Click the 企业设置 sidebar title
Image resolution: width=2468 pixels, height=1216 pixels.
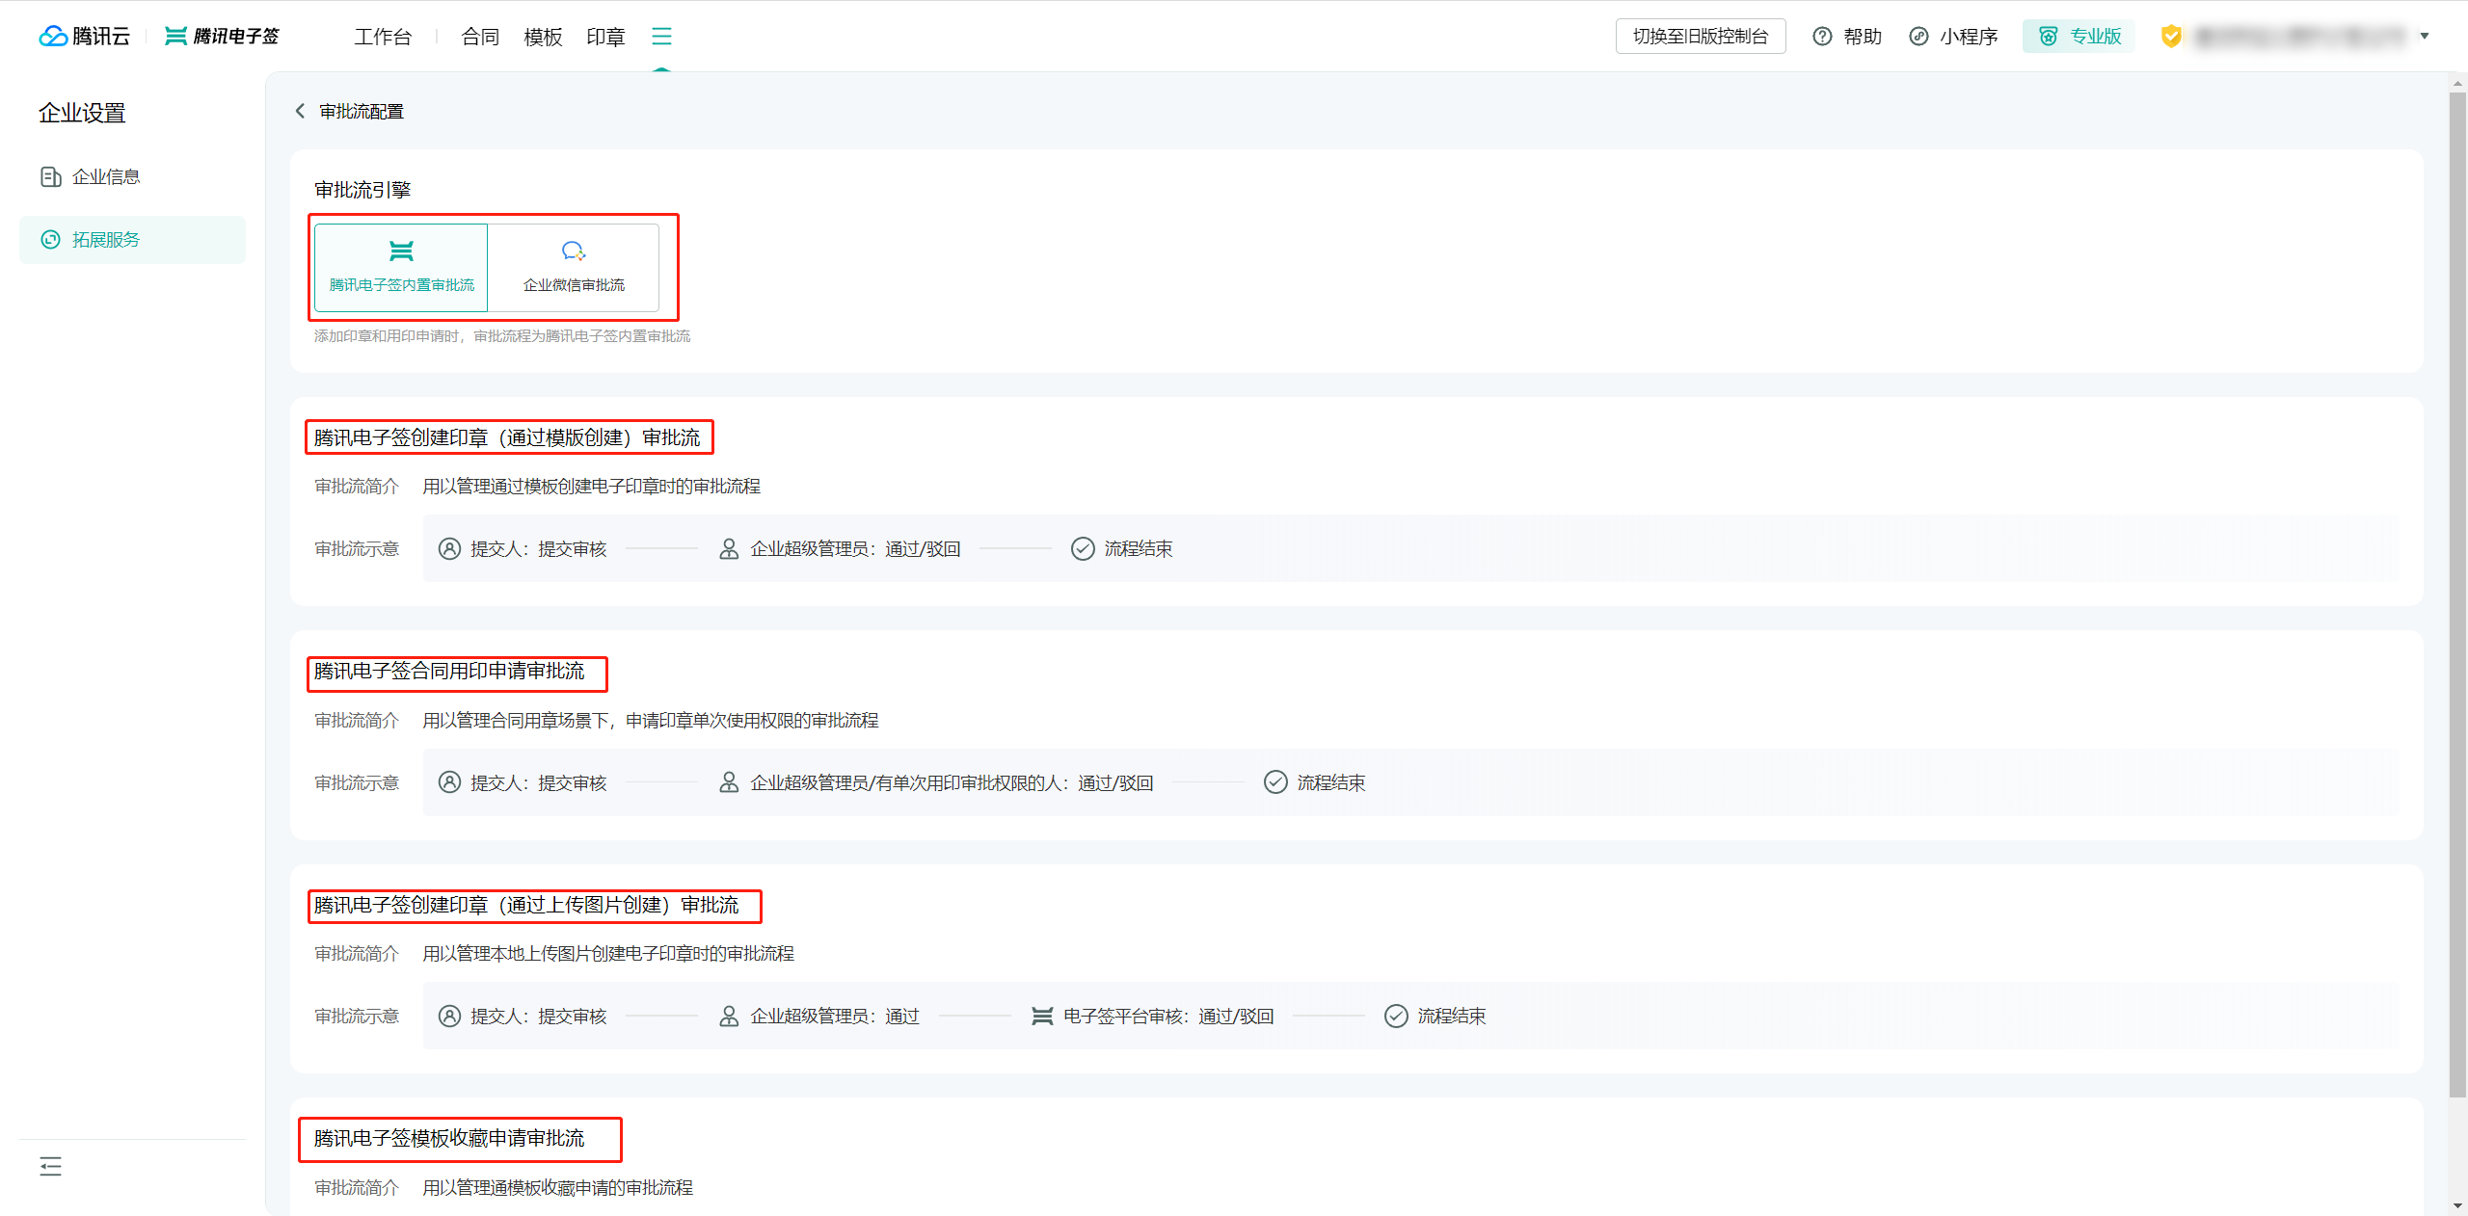point(82,114)
